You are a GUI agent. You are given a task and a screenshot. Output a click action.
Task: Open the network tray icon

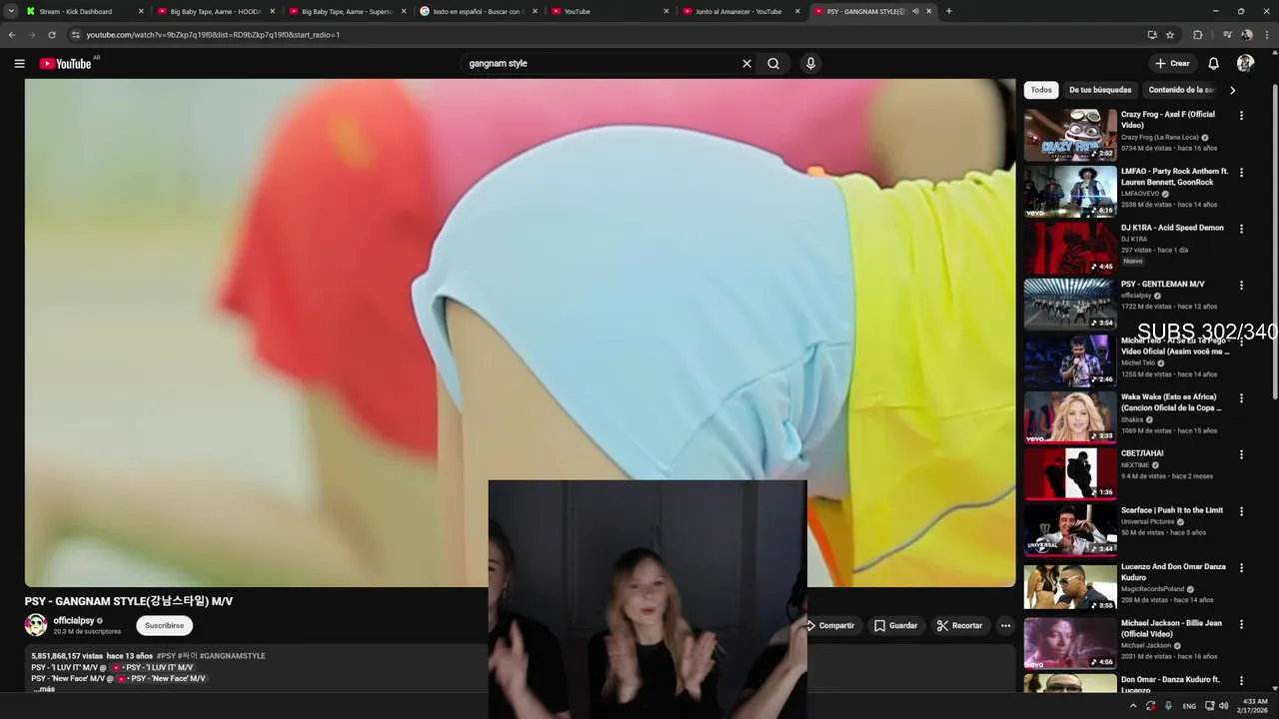1210,706
